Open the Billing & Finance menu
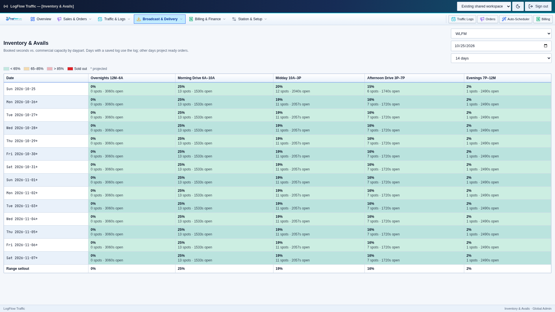The height and width of the screenshot is (312, 555). [207, 19]
